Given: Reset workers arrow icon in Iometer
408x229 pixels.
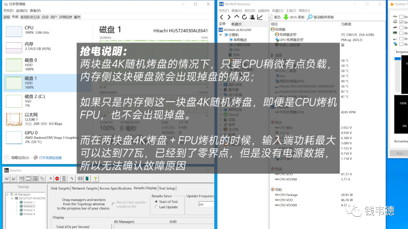Looking at the screenshot, I should tap(72, 179).
